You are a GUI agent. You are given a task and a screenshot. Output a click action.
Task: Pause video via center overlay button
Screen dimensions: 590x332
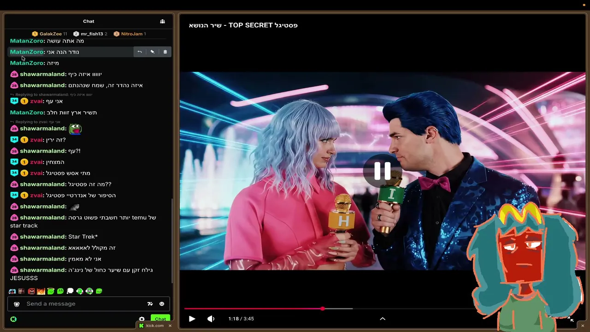pos(383,171)
